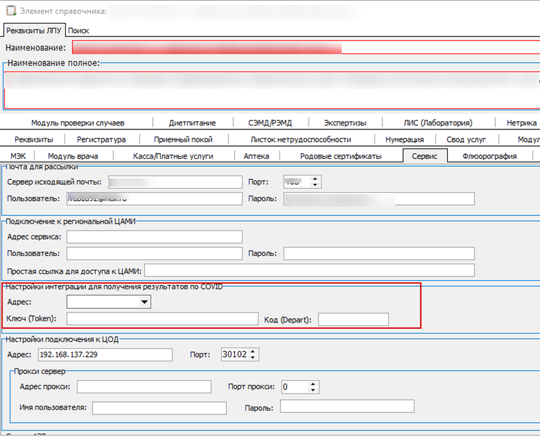The width and height of the screenshot is (540, 437).
Task: Switch to the Поиск tab
Action: 79,31
